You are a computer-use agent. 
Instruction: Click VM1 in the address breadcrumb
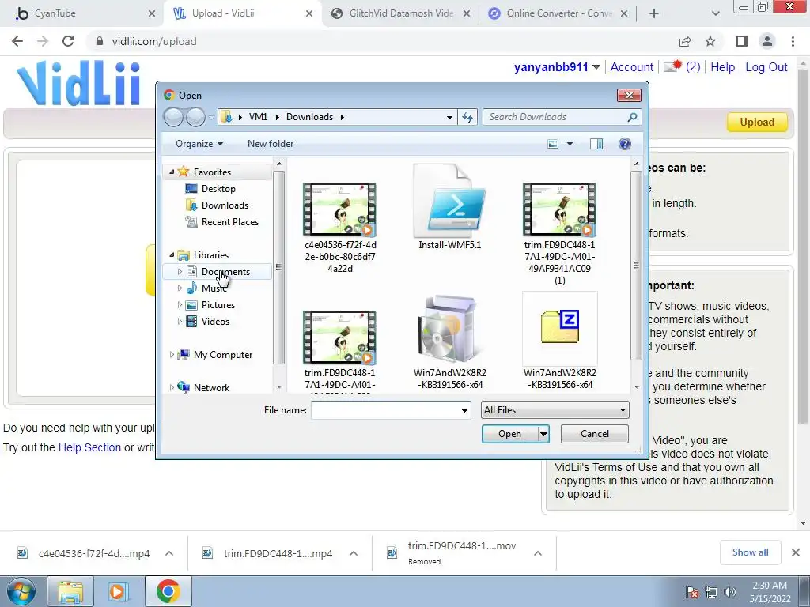pos(258,117)
